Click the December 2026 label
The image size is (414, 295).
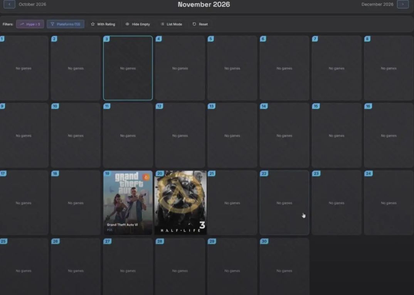(377, 4)
